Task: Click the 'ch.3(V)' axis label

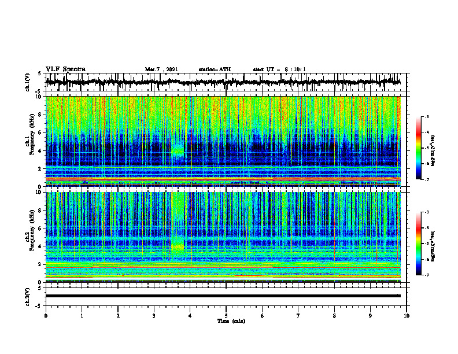Action: pos(27,297)
